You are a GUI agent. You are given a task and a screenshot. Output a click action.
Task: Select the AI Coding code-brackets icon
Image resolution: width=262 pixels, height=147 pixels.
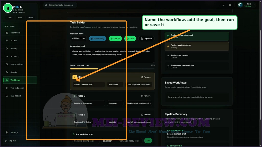(7, 56)
